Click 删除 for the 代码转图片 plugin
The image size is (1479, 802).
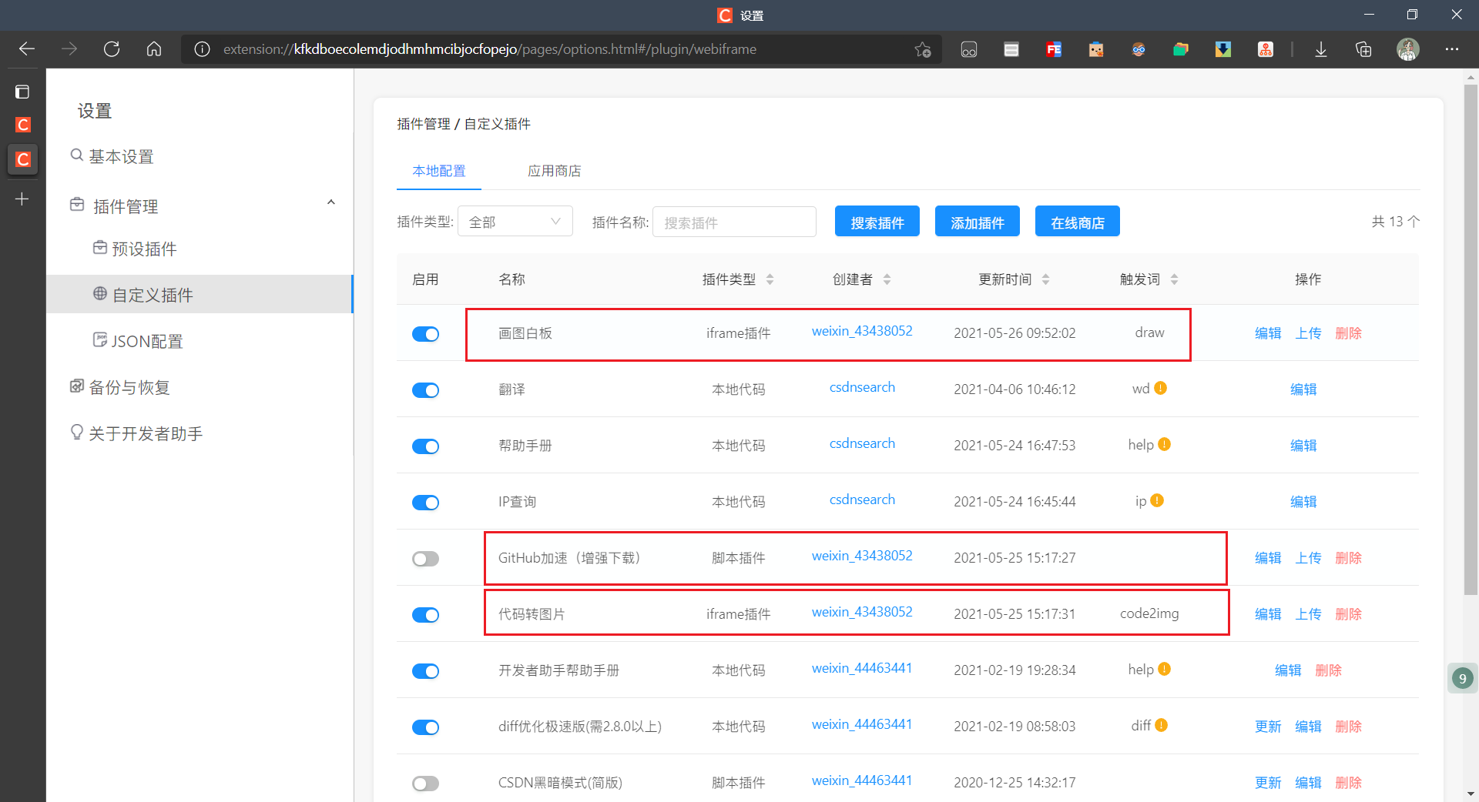tap(1348, 614)
